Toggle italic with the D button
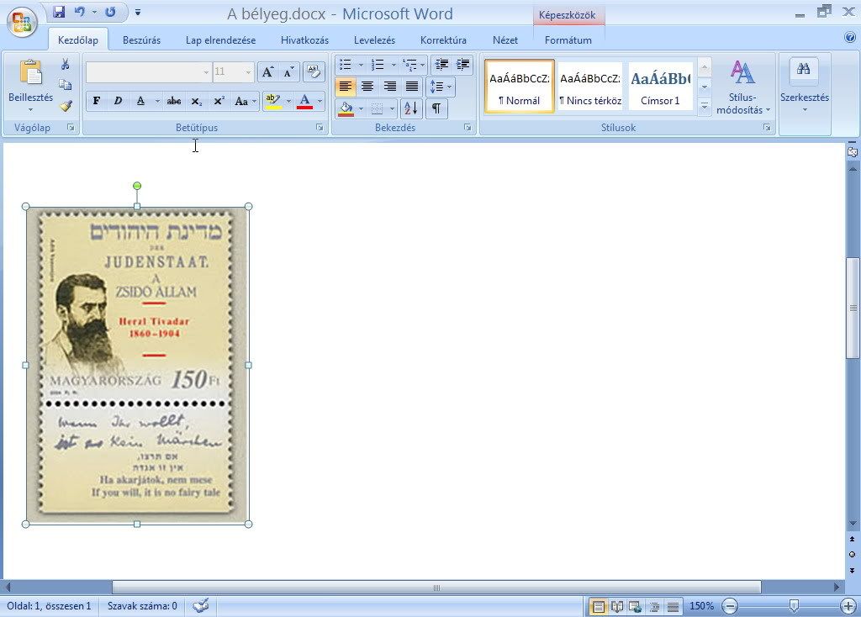 tap(118, 101)
